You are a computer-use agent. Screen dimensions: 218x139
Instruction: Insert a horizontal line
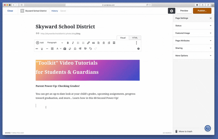[47, 49]
